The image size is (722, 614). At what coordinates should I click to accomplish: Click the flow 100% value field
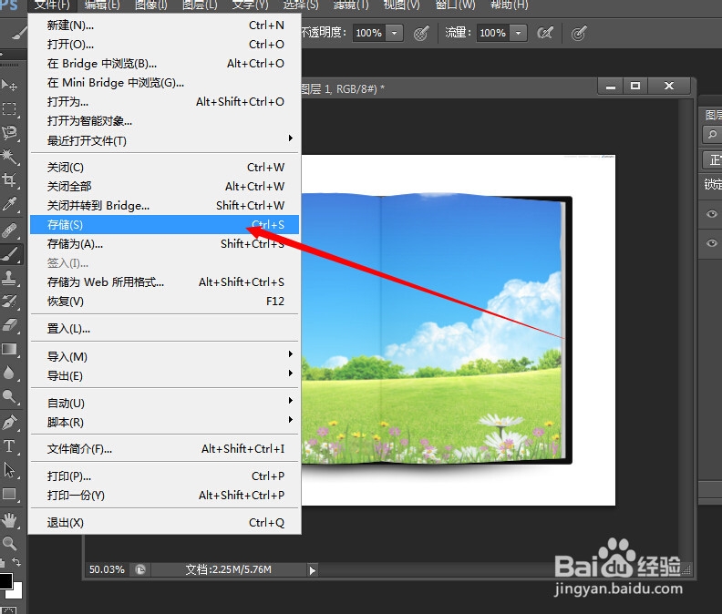(492, 33)
